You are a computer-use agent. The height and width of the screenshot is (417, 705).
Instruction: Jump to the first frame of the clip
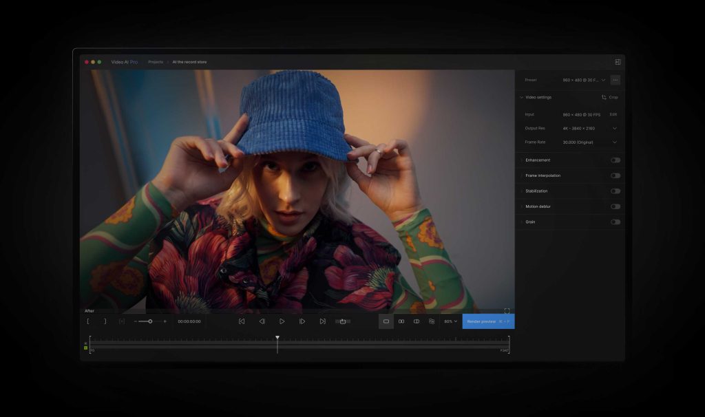tap(242, 321)
